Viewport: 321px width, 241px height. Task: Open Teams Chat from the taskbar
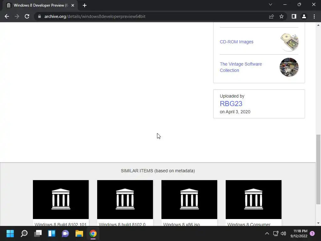65,233
